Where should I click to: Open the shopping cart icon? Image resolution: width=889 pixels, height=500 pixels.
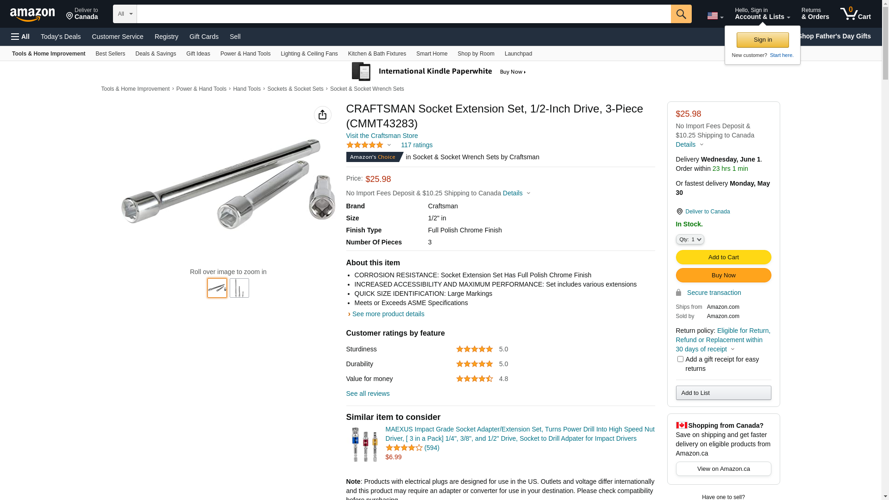pos(855,14)
